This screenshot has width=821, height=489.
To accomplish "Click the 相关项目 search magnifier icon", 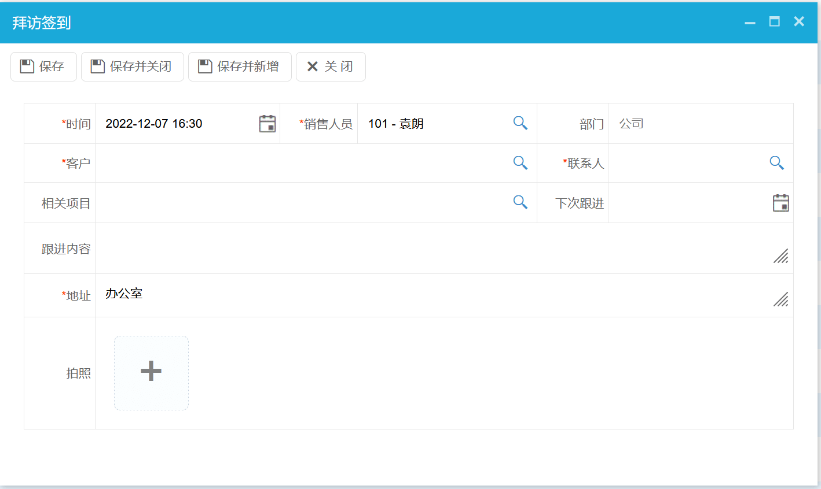I will click(520, 202).
